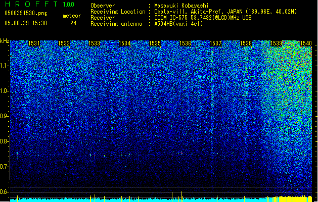The image size is (318, 202).
Task: Click the 1531 time marker
Action: [x=34, y=43]
